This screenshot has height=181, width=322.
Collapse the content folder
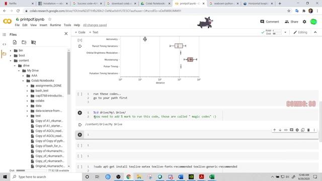tap(11, 60)
